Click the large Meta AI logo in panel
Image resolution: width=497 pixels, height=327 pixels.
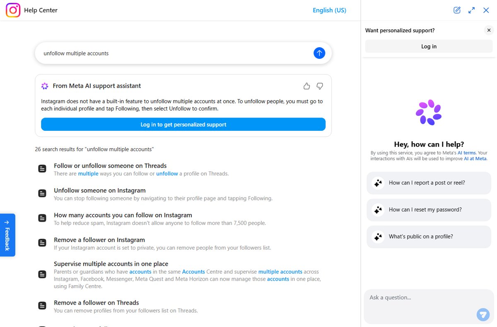pos(429,112)
